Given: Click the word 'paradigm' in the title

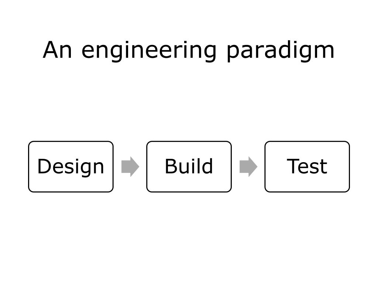Looking at the screenshot, I should 281,51.
